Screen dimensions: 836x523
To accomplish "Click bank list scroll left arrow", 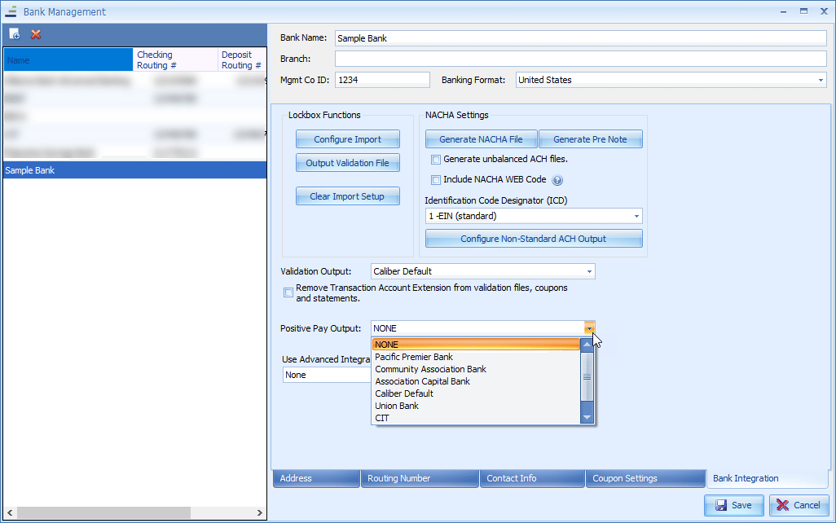I will tap(10, 512).
